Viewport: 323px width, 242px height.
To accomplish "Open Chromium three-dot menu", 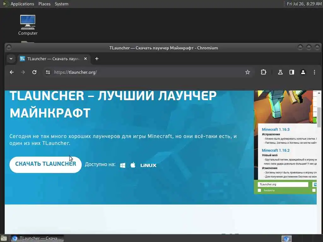I will pos(314,72).
